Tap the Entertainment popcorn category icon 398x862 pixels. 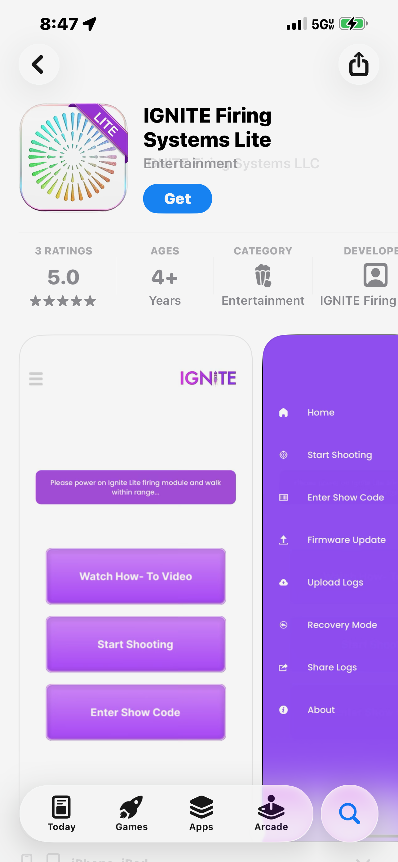click(263, 276)
